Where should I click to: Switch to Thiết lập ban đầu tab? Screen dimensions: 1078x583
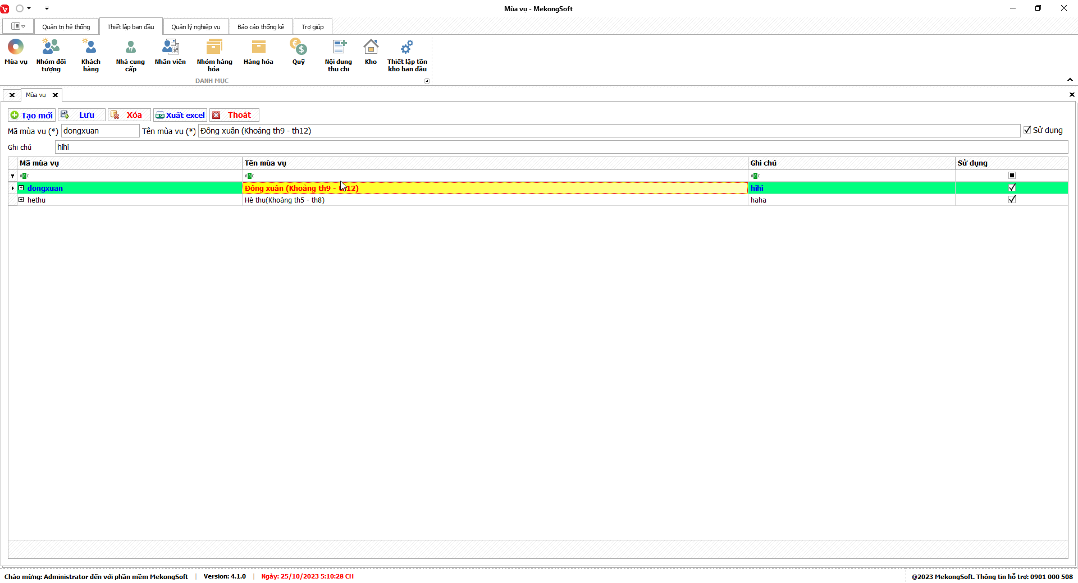(131, 27)
